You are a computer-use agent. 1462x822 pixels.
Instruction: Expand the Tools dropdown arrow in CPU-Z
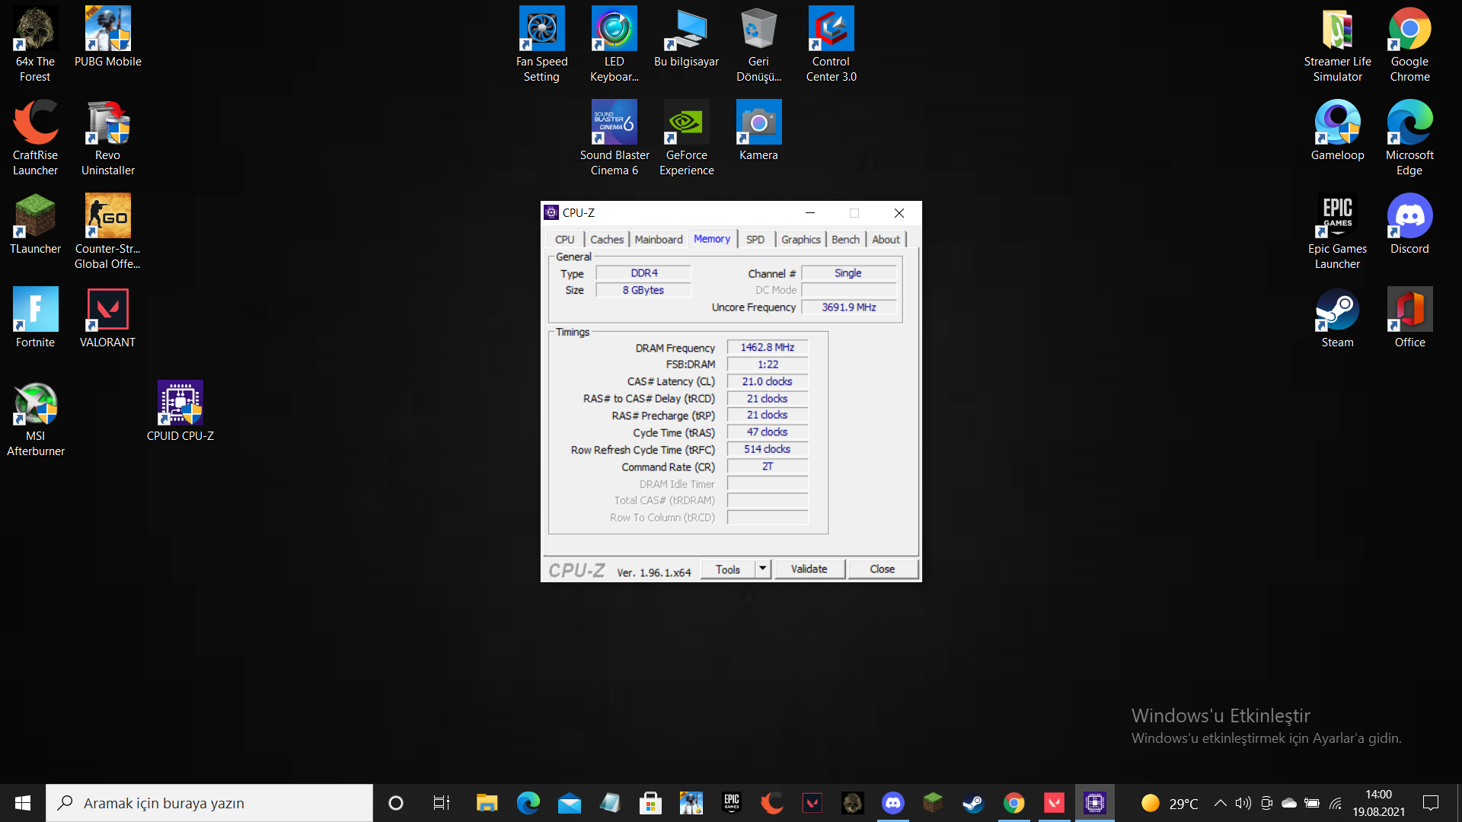(763, 569)
